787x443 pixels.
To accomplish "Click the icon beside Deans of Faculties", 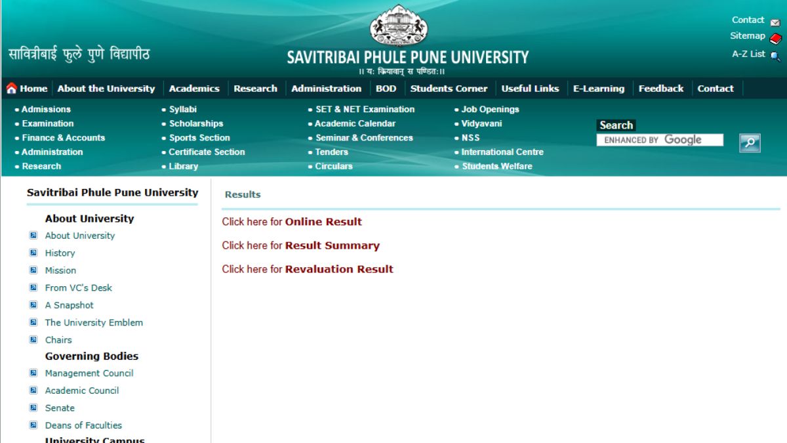I will coord(33,425).
